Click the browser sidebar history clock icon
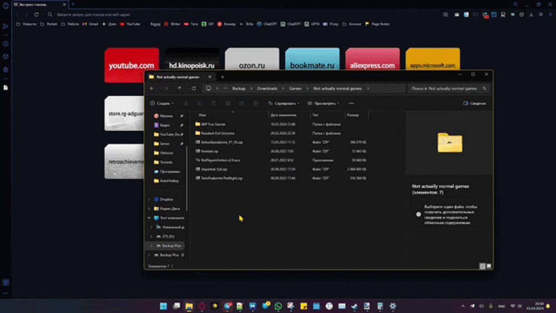Screen dimensions: 556x313 pos(6,43)
